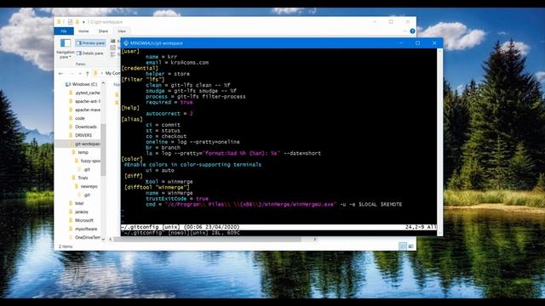This screenshot has width=545, height=306.
Task: Click the horizontal scrollbar left arrow in Explorer
Action: (x=111, y=240)
